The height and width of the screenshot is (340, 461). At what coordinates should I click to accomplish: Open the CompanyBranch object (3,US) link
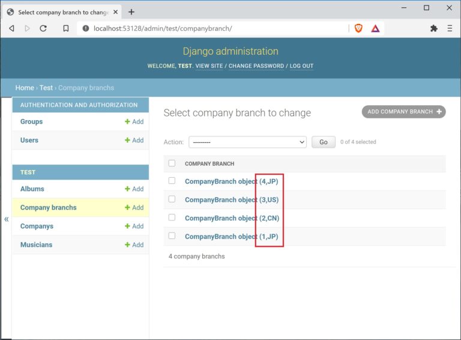tap(232, 199)
